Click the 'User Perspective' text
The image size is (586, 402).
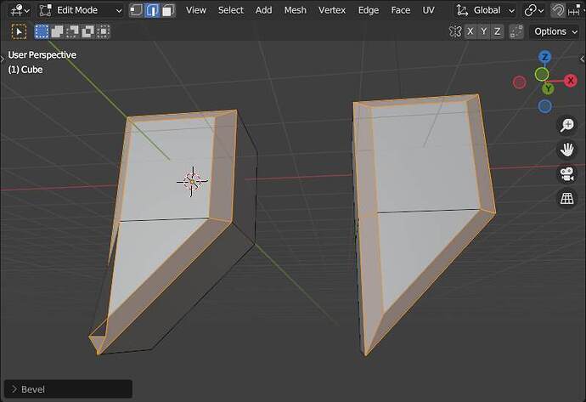(x=42, y=55)
